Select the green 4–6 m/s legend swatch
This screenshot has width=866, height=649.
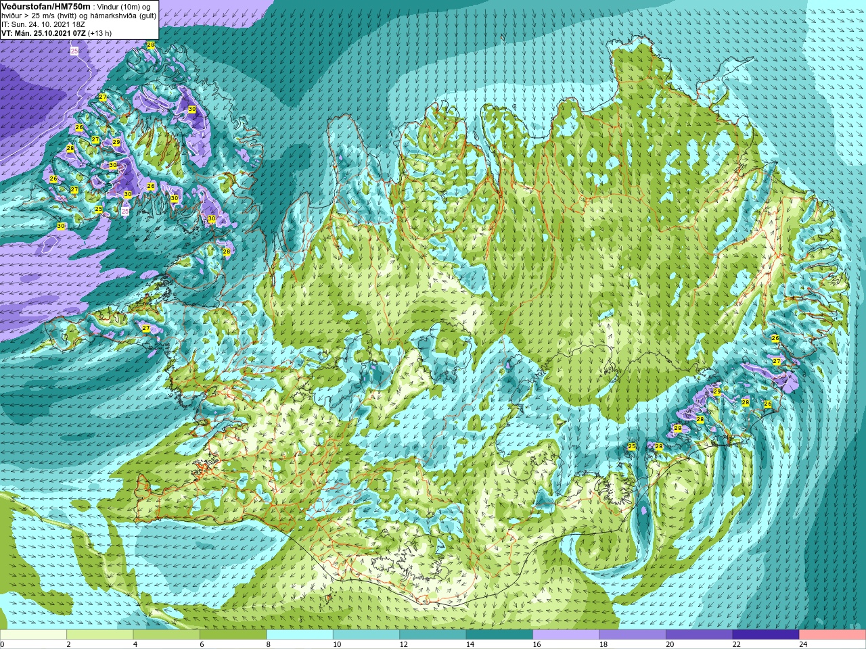[x=166, y=635]
